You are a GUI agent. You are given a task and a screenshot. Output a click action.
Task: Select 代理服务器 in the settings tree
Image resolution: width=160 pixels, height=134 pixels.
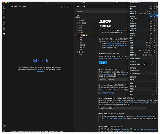(x=85, y=35)
